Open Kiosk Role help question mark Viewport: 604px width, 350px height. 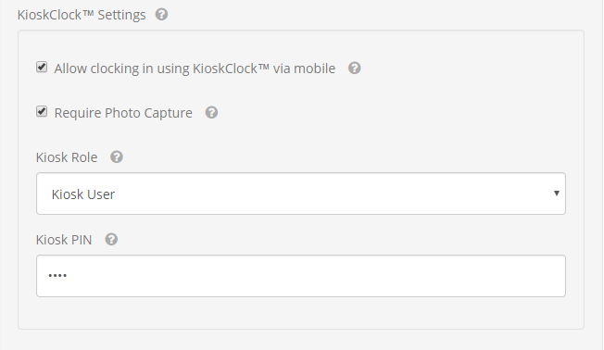(117, 156)
